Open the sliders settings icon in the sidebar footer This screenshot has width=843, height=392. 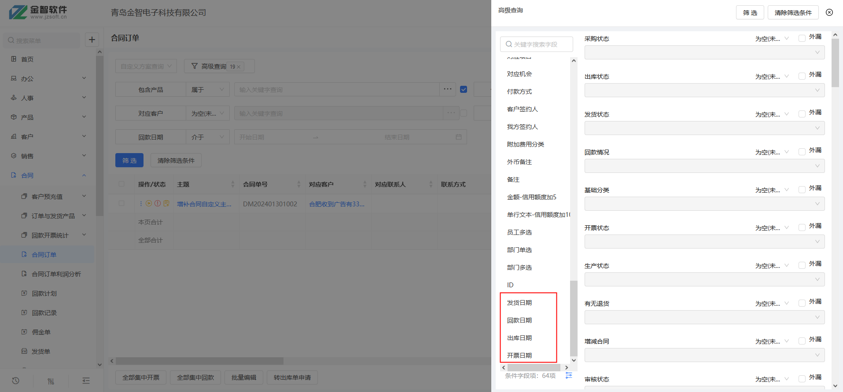[51, 381]
